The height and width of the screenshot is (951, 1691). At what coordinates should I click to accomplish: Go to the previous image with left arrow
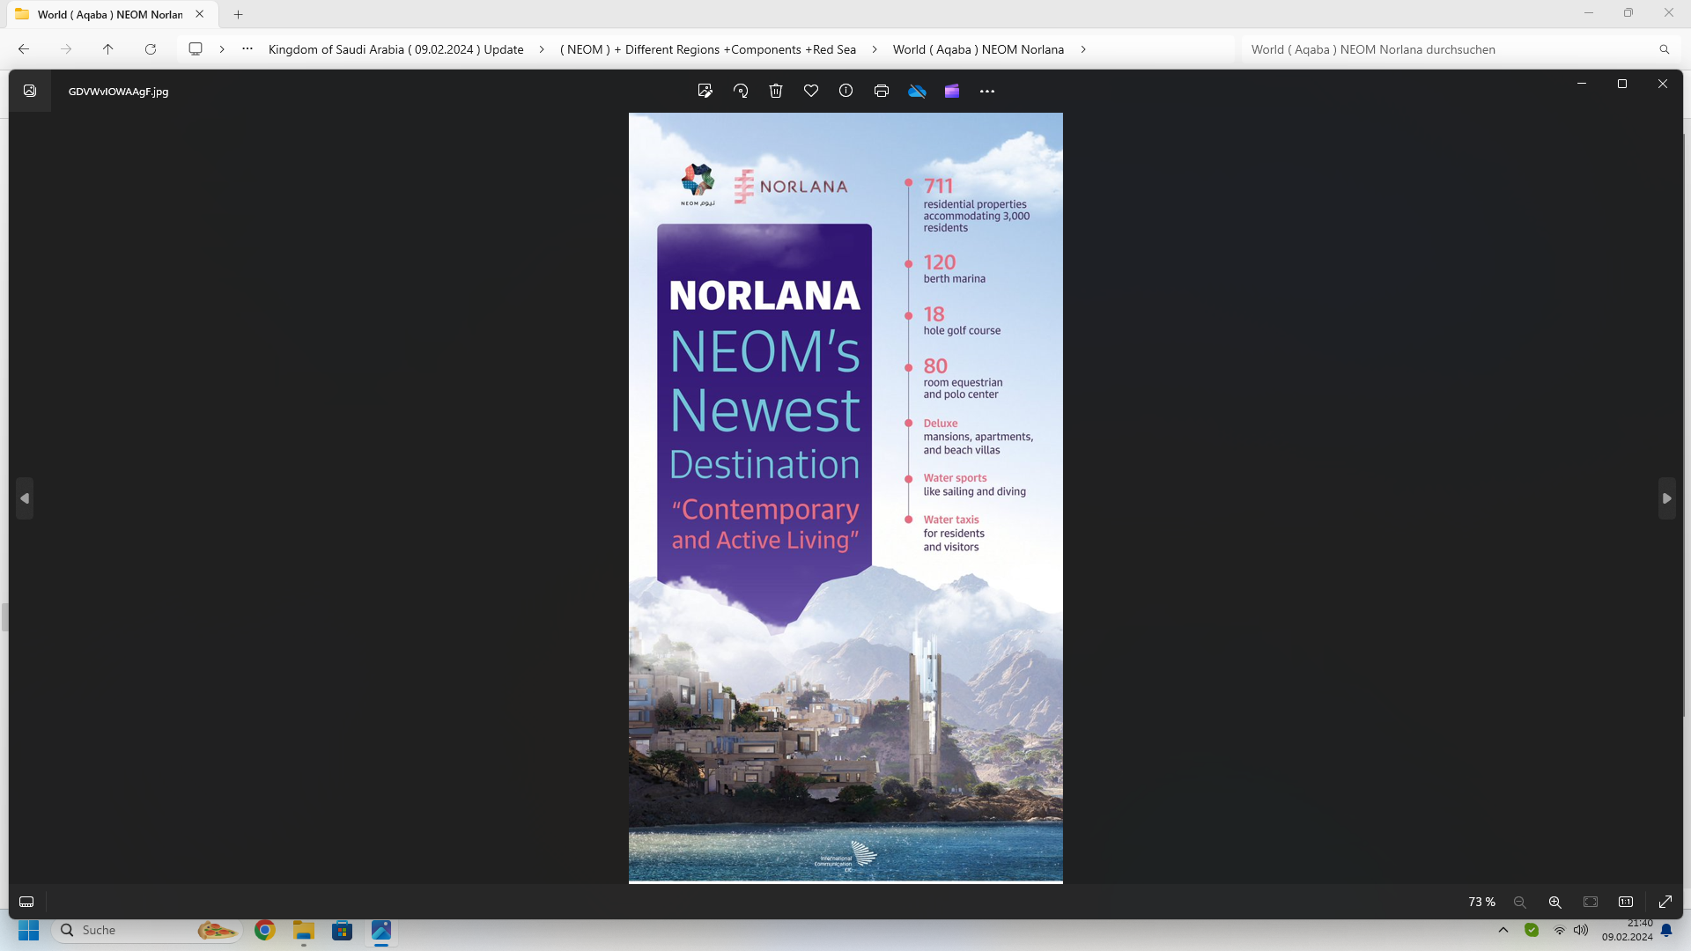click(x=25, y=498)
